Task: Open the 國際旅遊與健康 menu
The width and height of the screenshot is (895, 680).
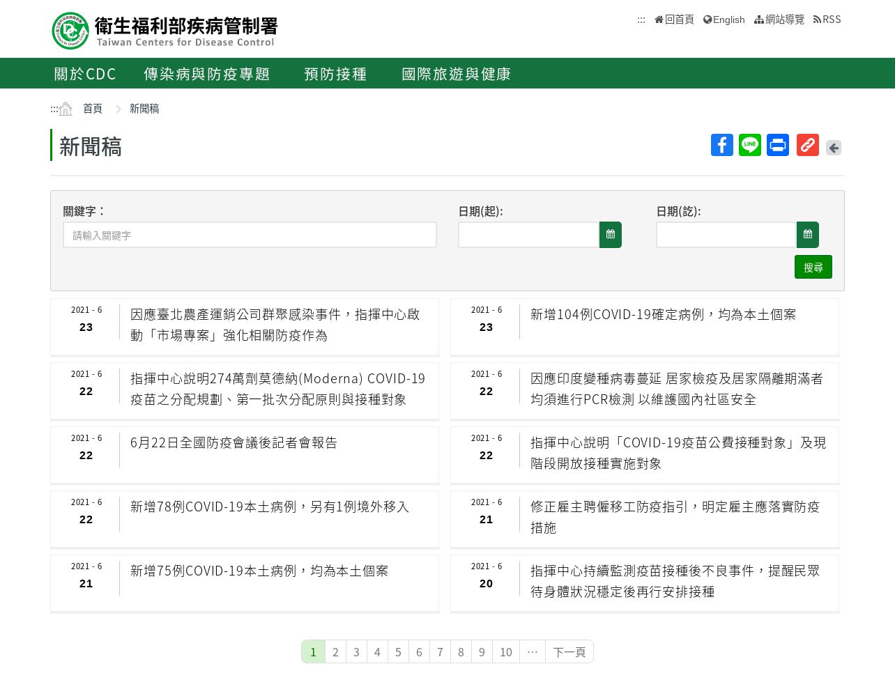Action: click(x=457, y=74)
